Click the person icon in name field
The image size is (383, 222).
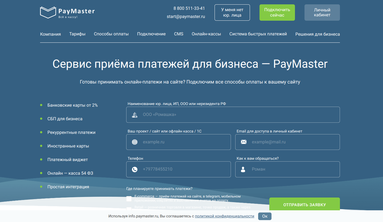(x=243, y=169)
